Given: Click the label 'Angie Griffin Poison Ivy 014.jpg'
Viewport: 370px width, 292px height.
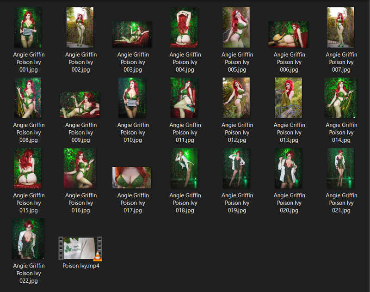Looking at the screenshot, I should (x=341, y=133).
